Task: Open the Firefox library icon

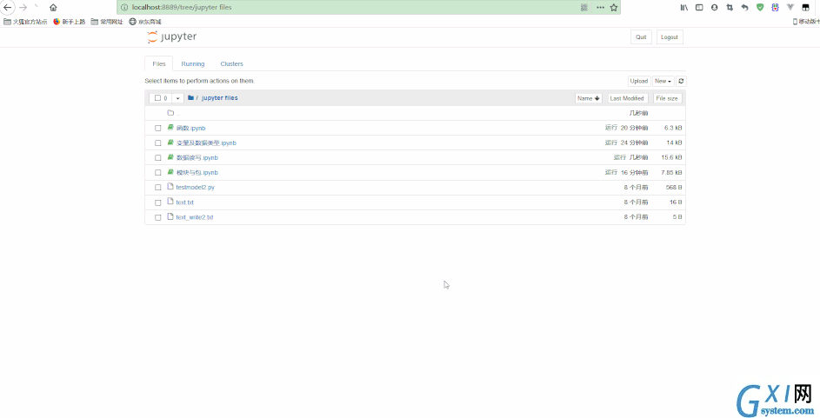Action: (684, 7)
